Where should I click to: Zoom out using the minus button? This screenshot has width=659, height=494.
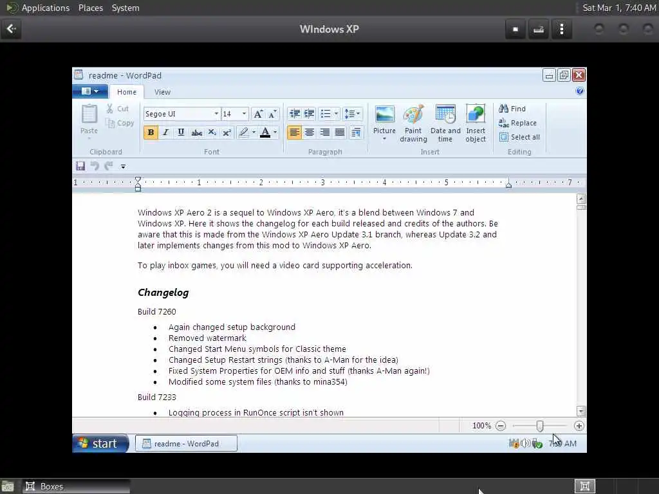[500, 426]
